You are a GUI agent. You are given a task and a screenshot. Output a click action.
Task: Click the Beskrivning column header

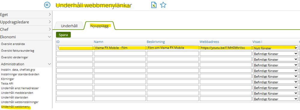pyautogui.click(x=156, y=42)
